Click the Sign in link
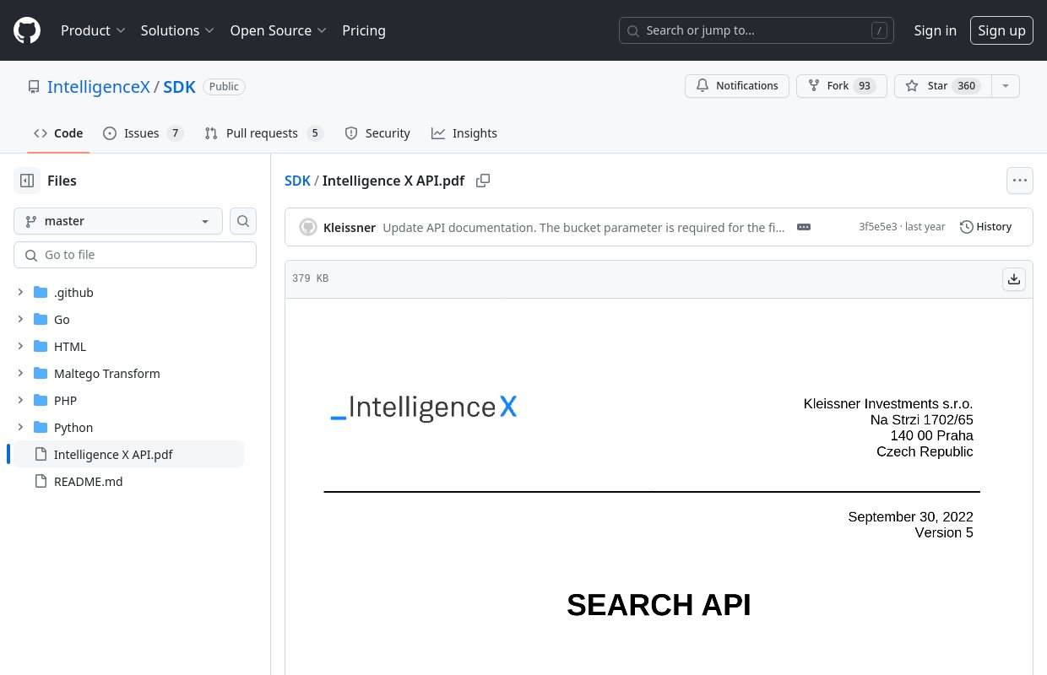1047x675 pixels. click(935, 30)
